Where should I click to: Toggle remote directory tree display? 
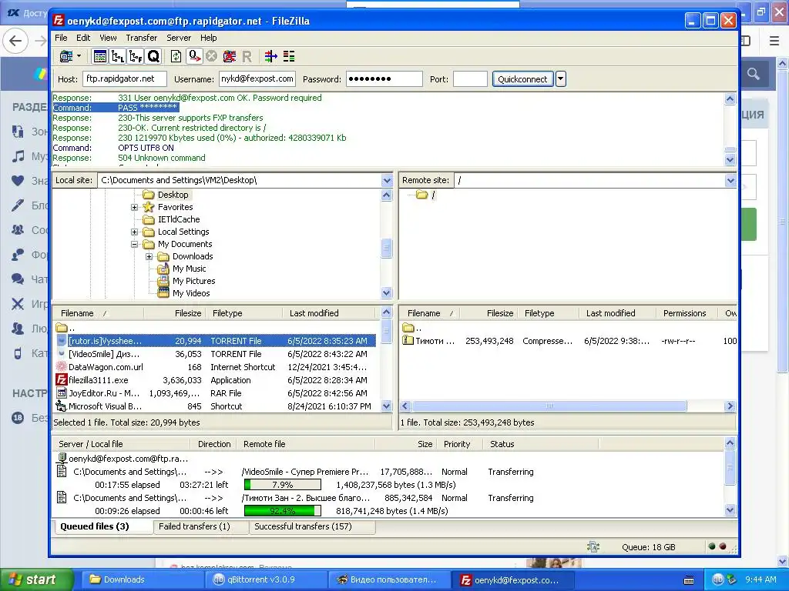(x=136, y=56)
